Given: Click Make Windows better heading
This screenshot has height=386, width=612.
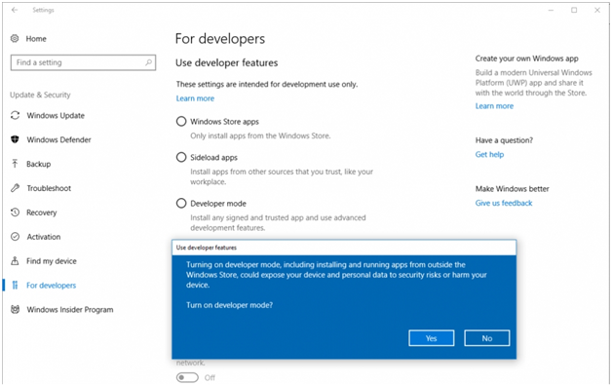Looking at the screenshot, I should click(x=512, y=188).
